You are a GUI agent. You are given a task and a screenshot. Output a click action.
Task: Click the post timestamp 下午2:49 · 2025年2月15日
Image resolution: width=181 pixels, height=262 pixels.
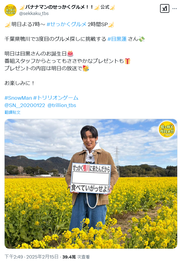[32, 257]
